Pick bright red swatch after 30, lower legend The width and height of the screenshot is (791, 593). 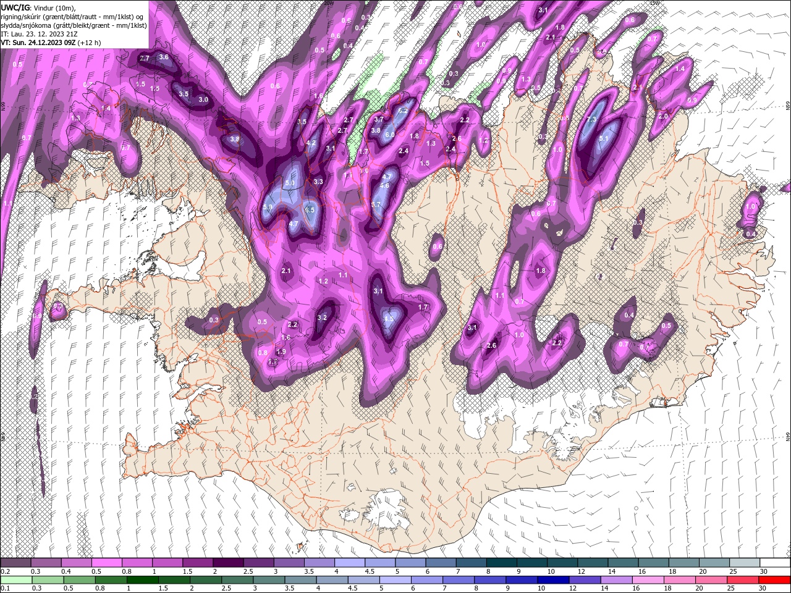tap(774, 579)
